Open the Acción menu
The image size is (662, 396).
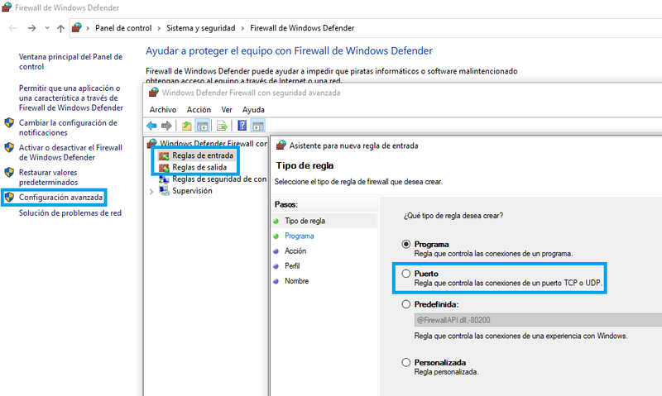tap(199, 110)
